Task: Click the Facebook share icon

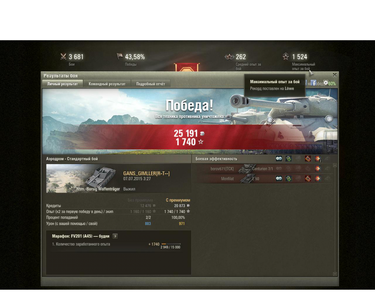Action: pyautogui.click(x=313, y=83)
